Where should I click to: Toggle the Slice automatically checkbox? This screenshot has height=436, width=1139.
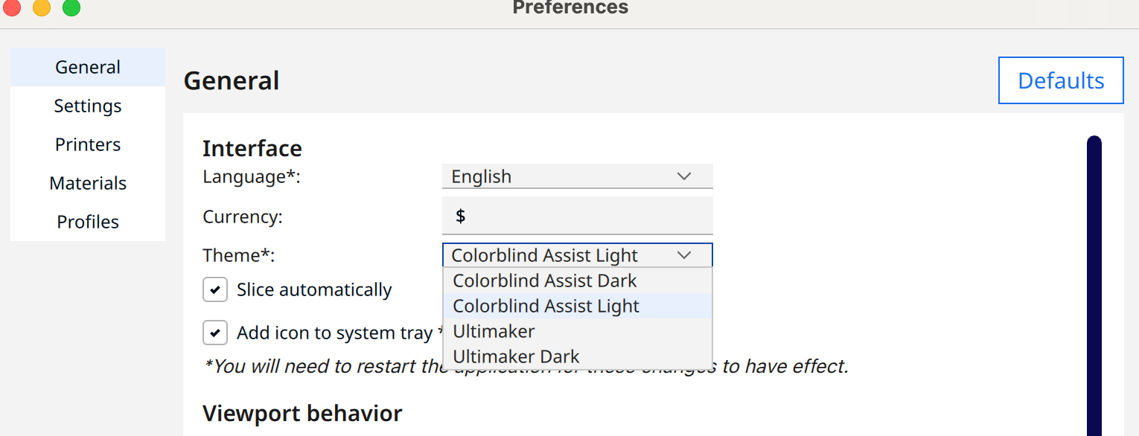coord(215,289)
